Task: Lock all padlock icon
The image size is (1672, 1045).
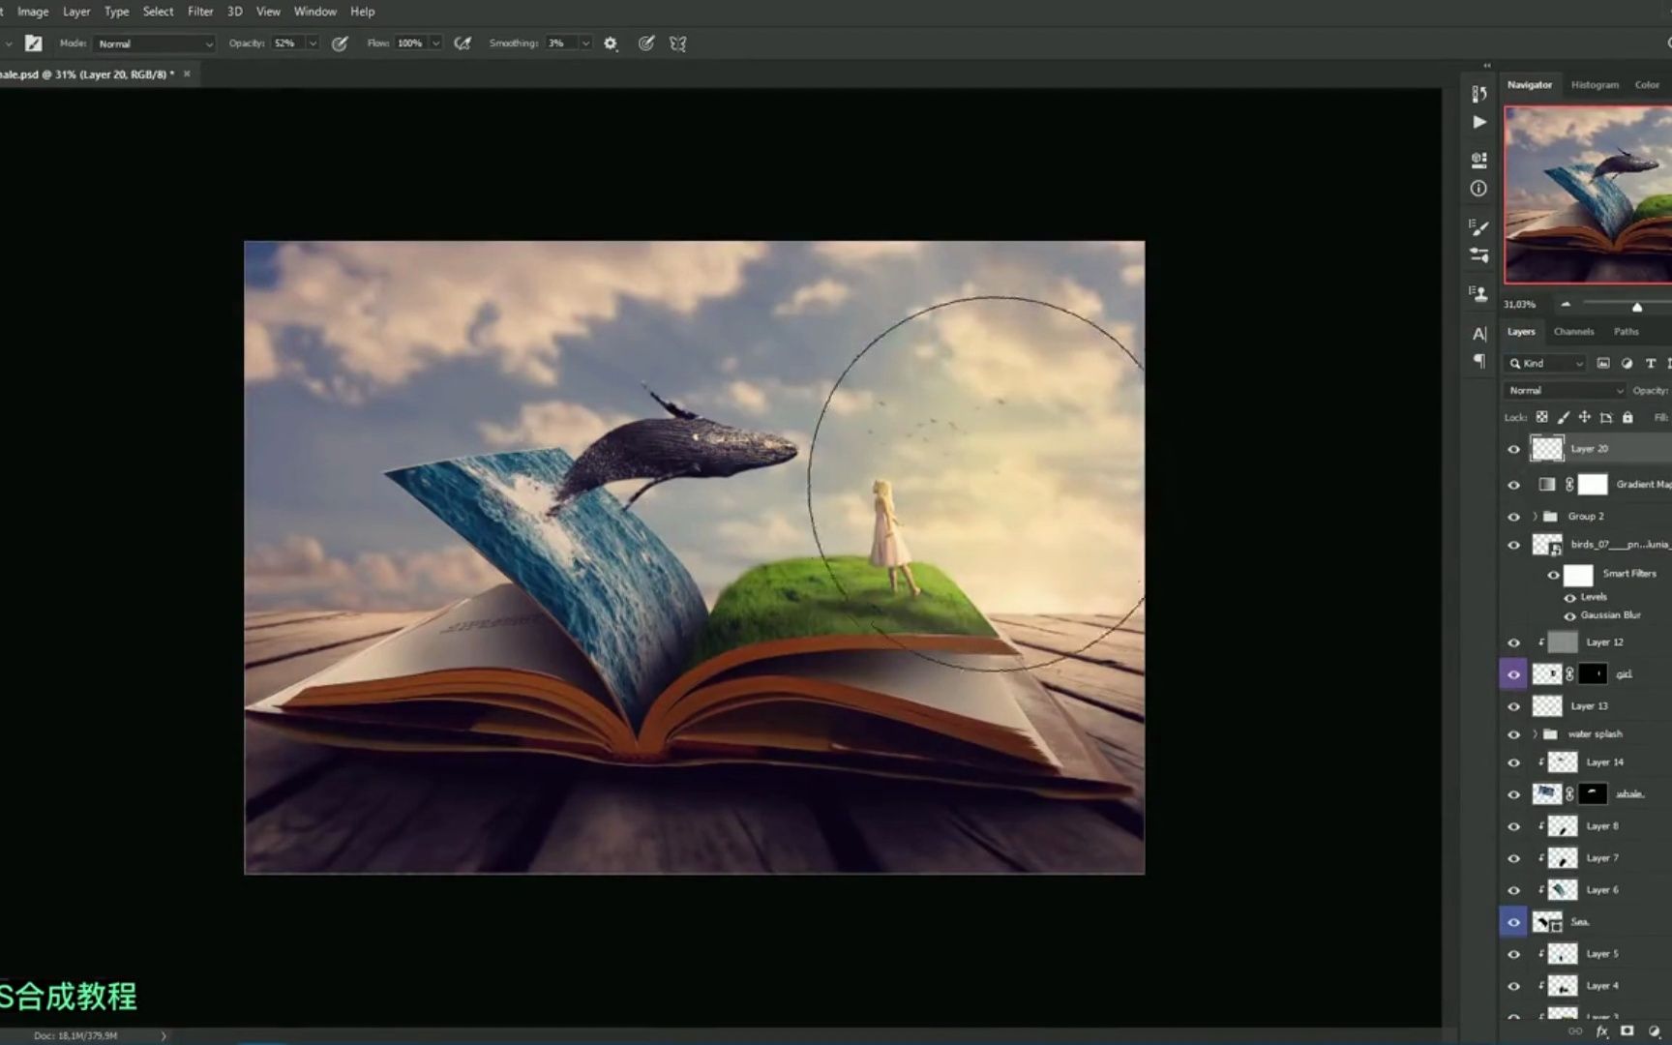Action: tap(1627, 417)
